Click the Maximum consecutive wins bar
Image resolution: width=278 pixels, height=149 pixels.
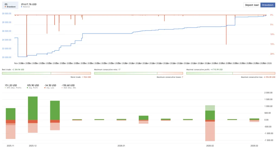coord(138,73)
